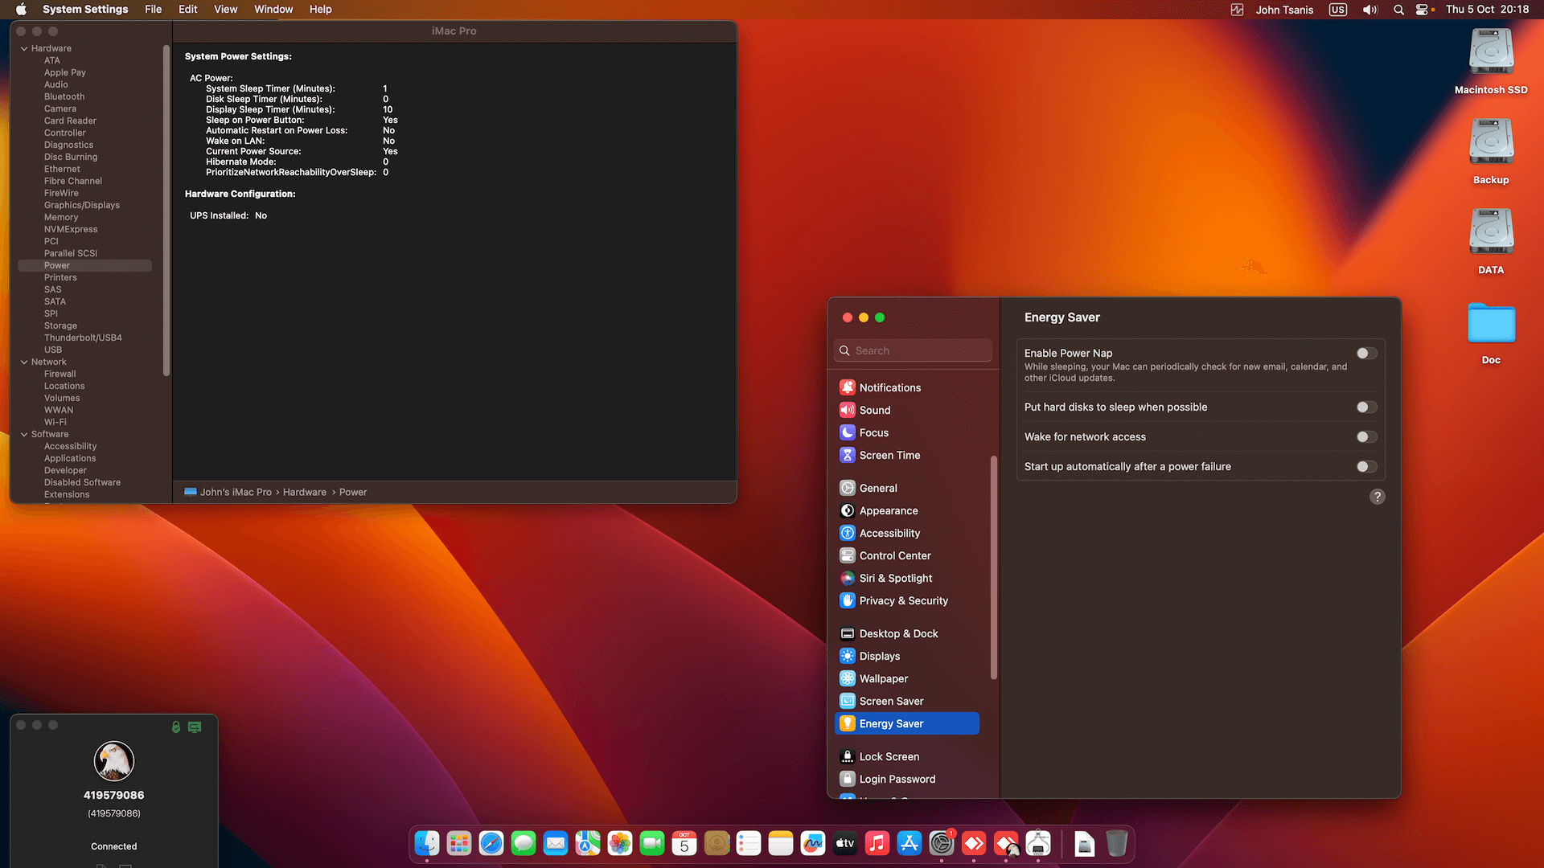Open the Edit menu
Screen dimensions: 1544x868
tap(187, 10)
